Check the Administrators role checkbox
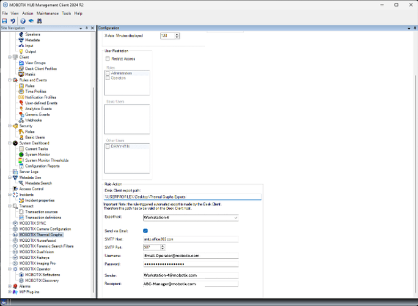Image resolution: width=418 pixels, height=306 pixels. [108, 73]
